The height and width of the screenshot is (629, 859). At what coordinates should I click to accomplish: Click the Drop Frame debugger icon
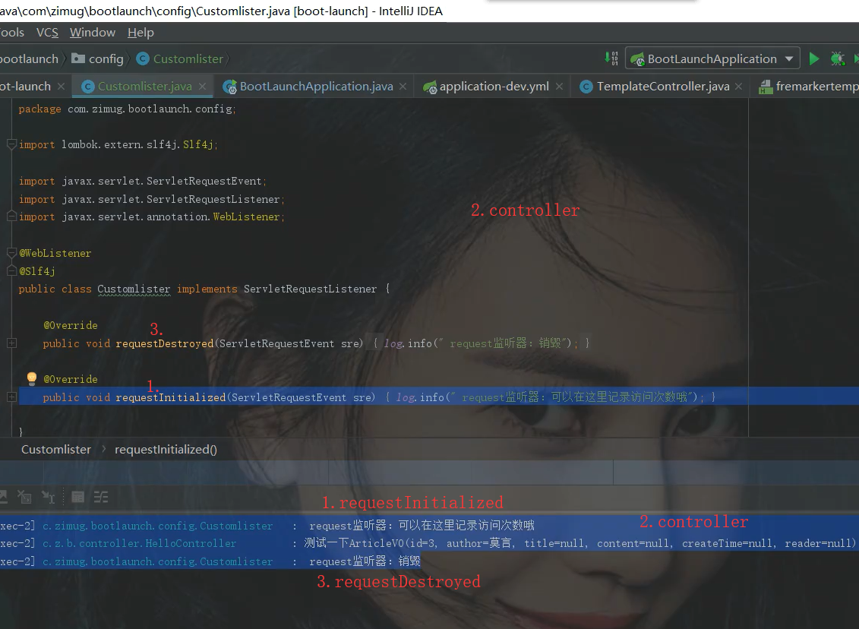(x=25, y=497)
